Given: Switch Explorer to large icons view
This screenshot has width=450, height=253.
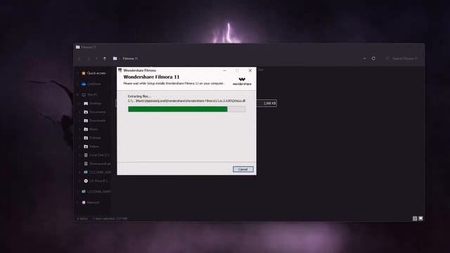Looking at the screenshot, I should (420, 219).
